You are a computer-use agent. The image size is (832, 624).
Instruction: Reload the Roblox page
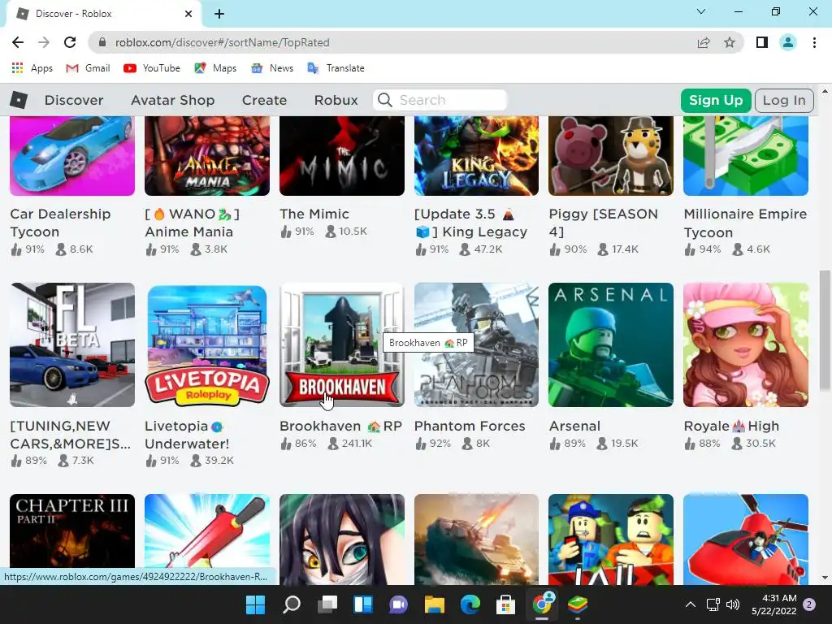pos(70,42)
